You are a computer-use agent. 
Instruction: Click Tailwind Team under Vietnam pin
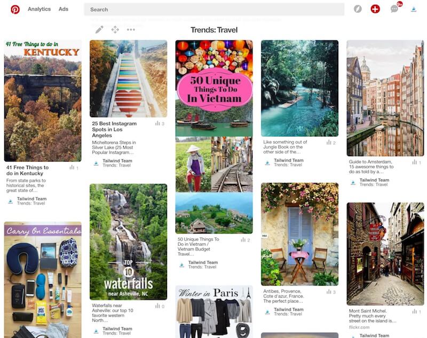[203, 262]
